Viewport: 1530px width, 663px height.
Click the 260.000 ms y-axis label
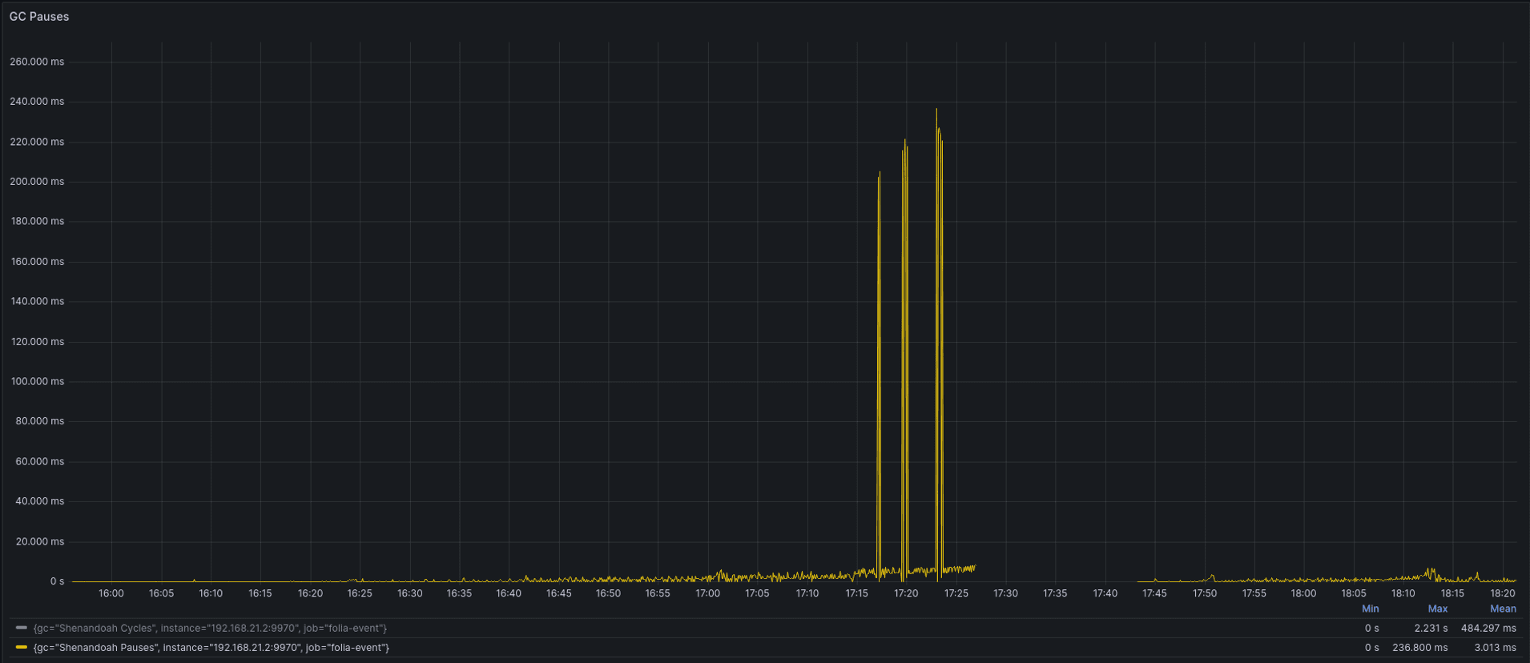37,62
